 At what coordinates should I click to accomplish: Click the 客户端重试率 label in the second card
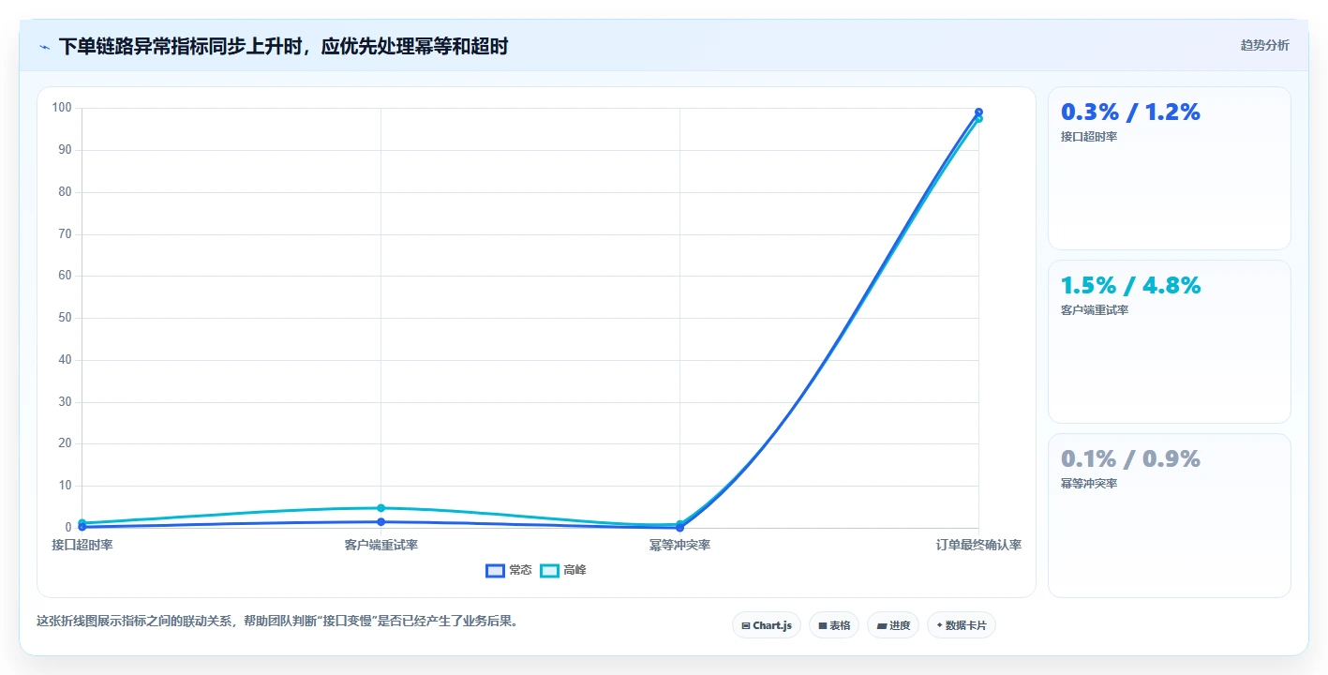pos(1095,310)
